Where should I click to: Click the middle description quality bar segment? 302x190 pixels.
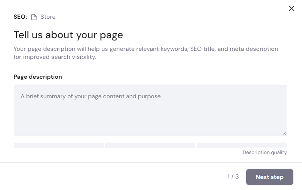150,145
